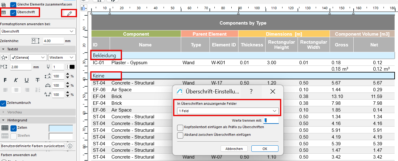Close the Überschrift-Einstellungen dialog with X
This screenshot has width=398, height=161.
[x=273, y=91]
